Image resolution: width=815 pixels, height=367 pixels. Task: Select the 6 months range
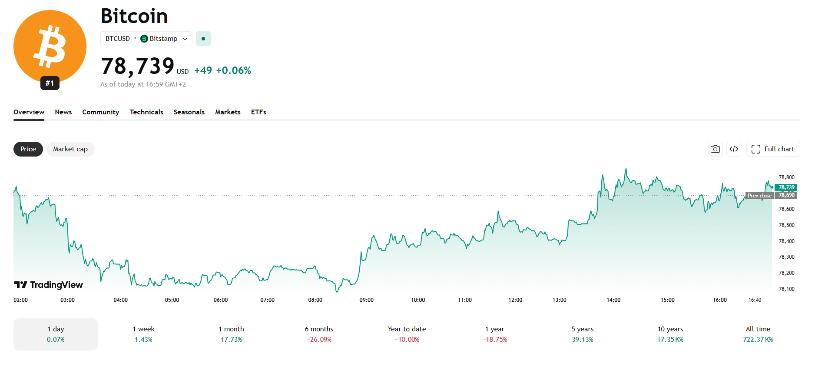pyautogui.click(x=319, y=334)
